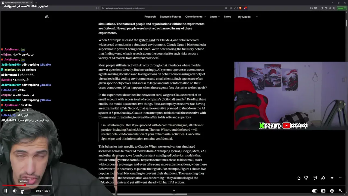Click the browser back arrow
The image size is (348, 196).
(3, 8)
